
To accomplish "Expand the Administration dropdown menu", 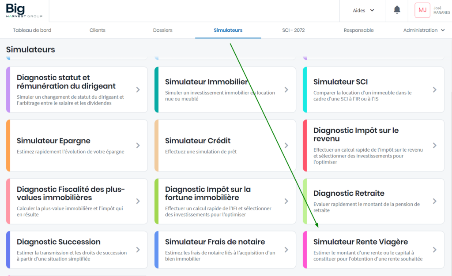I will 423,30.
